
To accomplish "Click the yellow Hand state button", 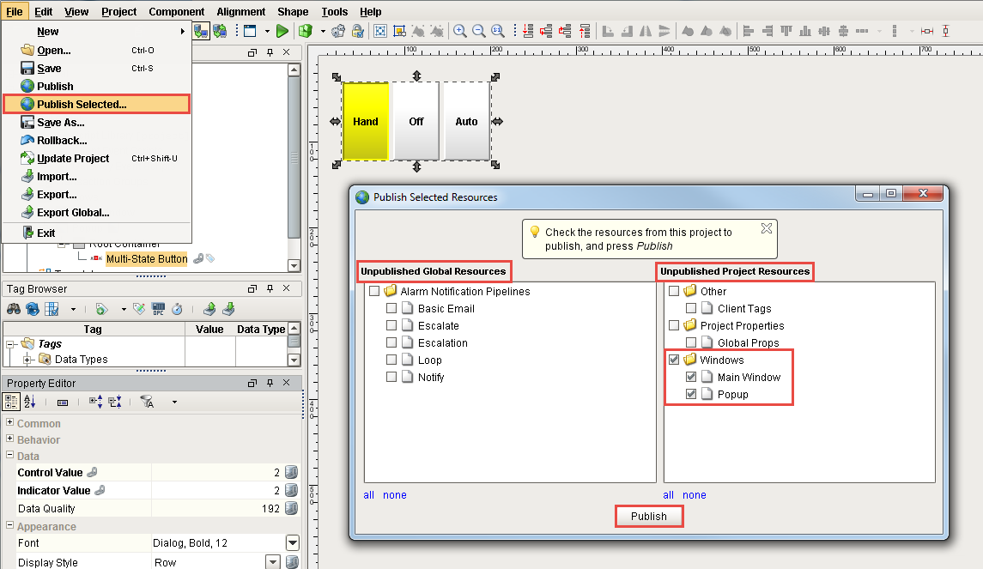I will (x=366, y=121).
